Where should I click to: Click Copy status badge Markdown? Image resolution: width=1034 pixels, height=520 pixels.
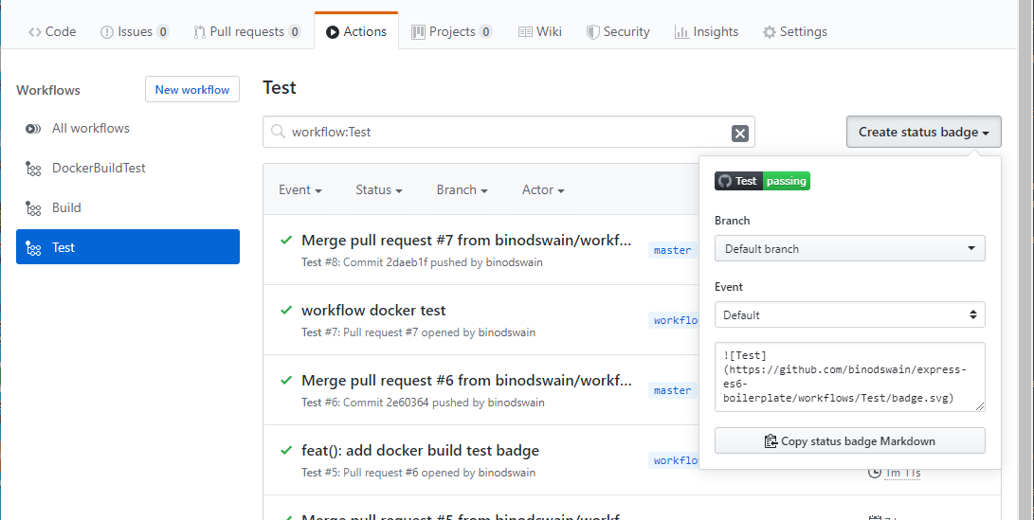pyautogui.click(x=849, y=441)
